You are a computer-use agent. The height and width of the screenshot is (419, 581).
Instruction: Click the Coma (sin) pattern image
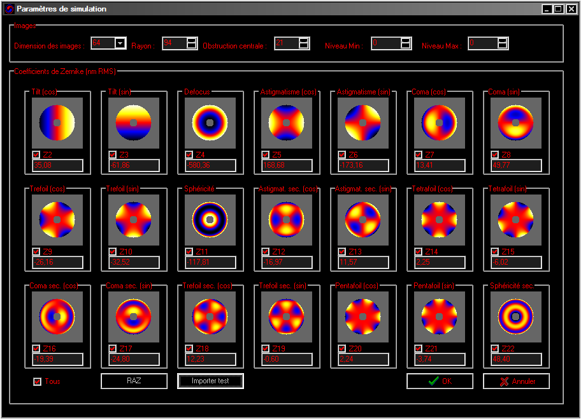(x=516, y=123)
